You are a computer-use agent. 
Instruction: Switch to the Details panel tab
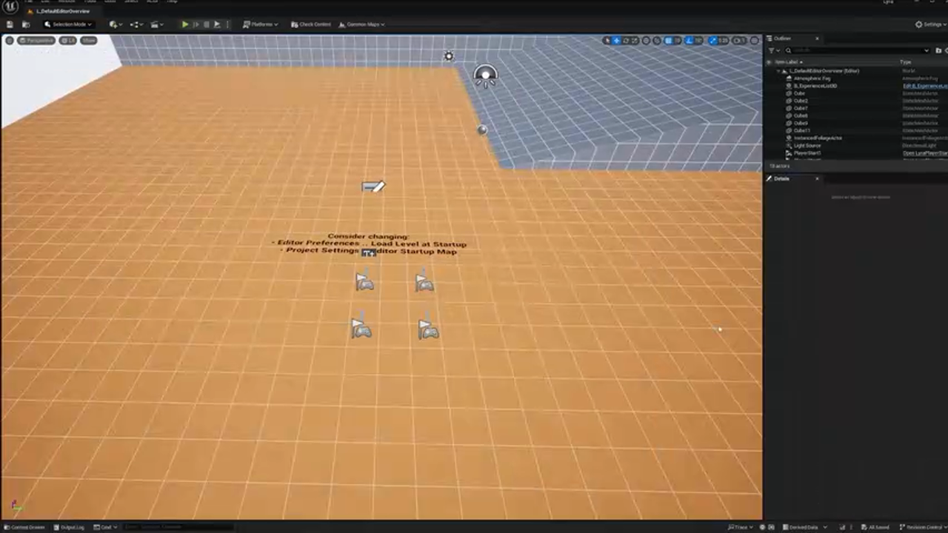pos(781,178)
